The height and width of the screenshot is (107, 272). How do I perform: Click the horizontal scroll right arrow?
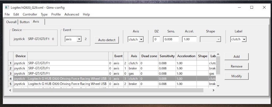click(214, 90)
